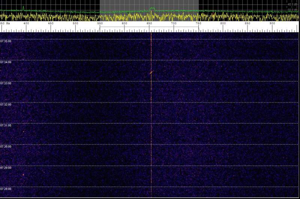Select the 07:32:00 time label

pos(6,104)
